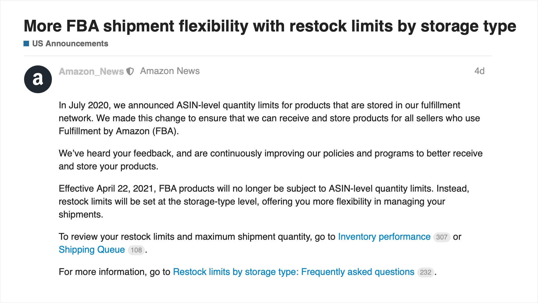Click the 232 click-count badge
Screen dimensions: 538x303
point(426,272)
